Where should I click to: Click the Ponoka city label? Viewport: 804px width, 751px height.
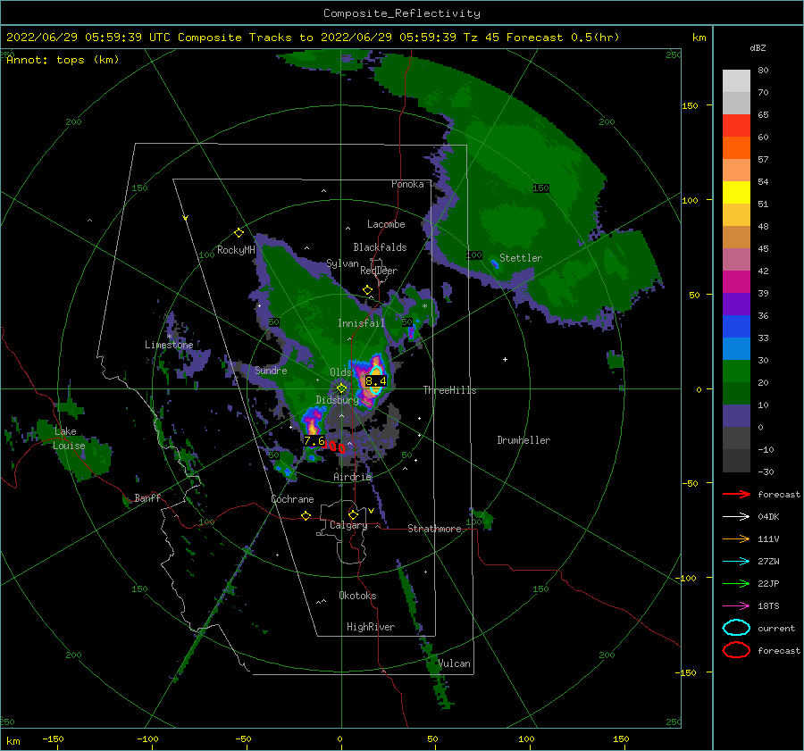pos(407,184)
